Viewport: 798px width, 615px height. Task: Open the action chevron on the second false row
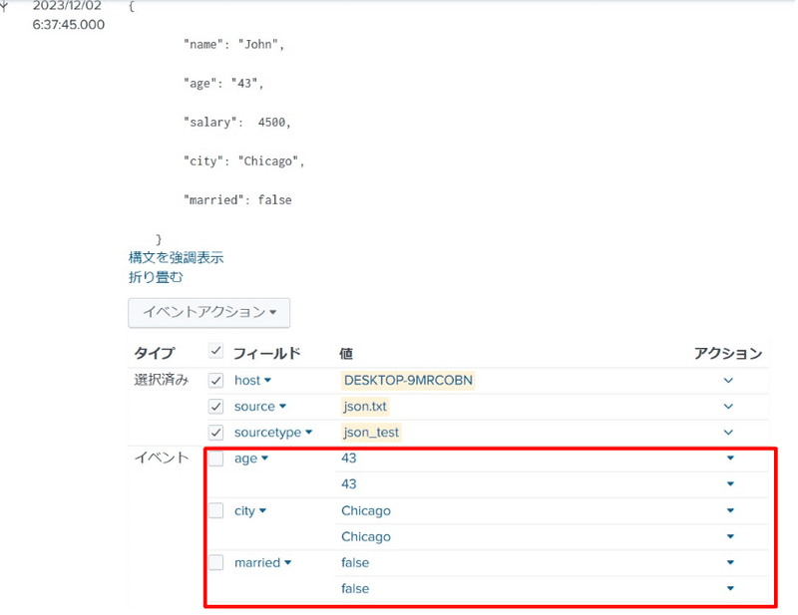pyautogui.click(x=730, y=588)
